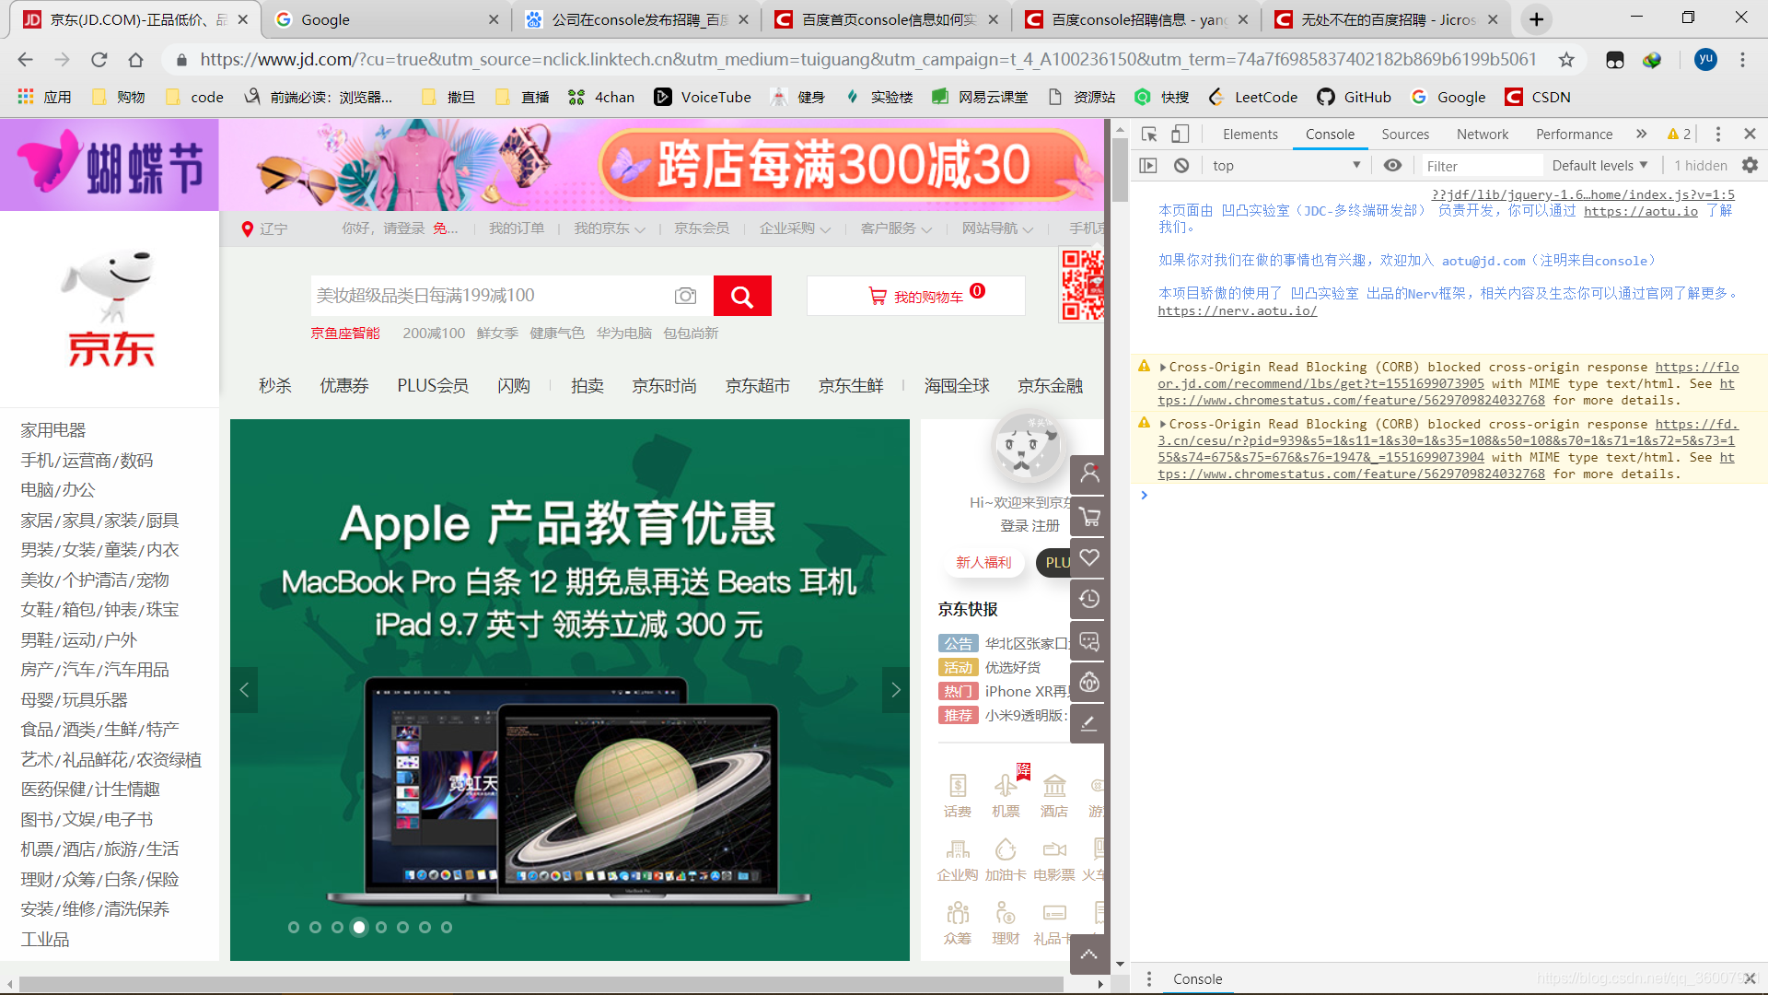Select the last carousel indicator dot
This screenshot has height=995, width=1768.
click(447, 928)
